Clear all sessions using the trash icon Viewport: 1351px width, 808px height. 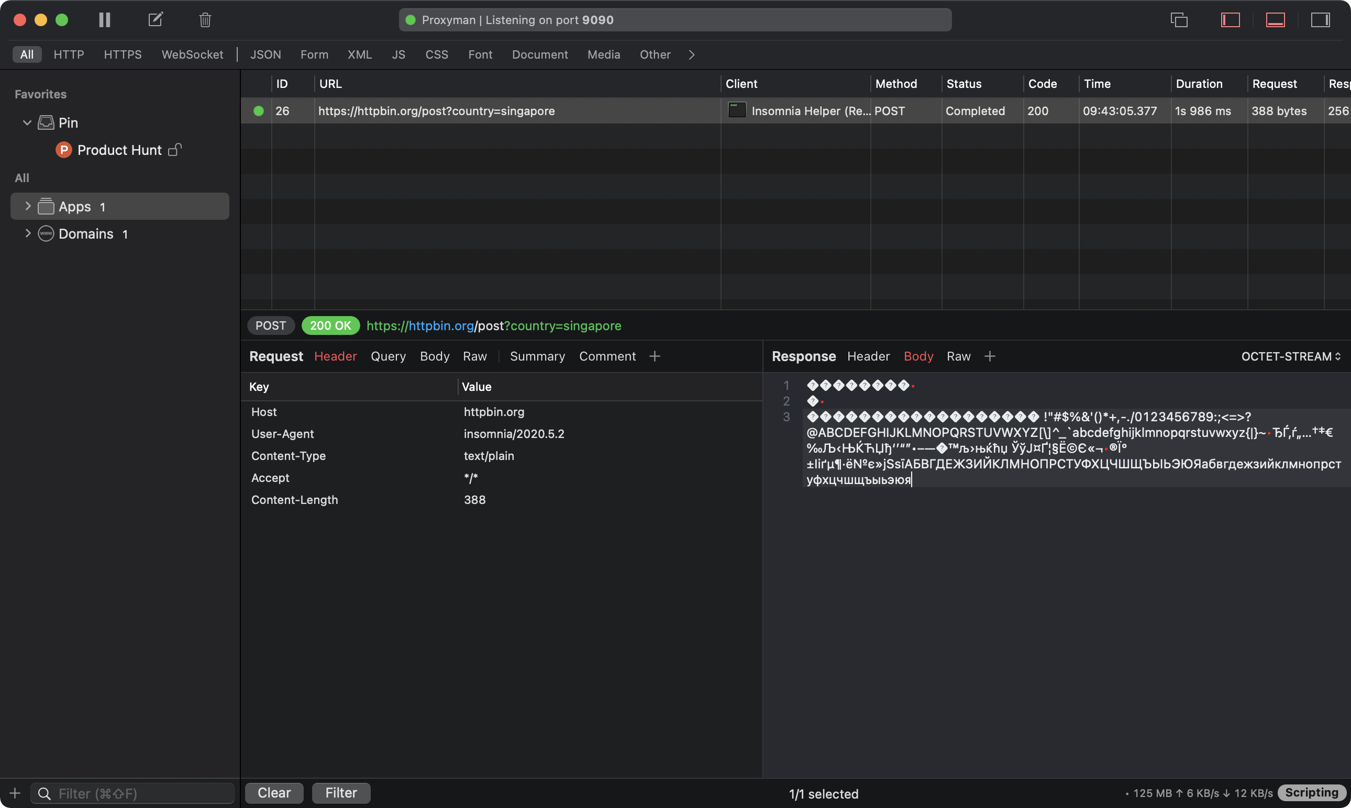[205, 19]
